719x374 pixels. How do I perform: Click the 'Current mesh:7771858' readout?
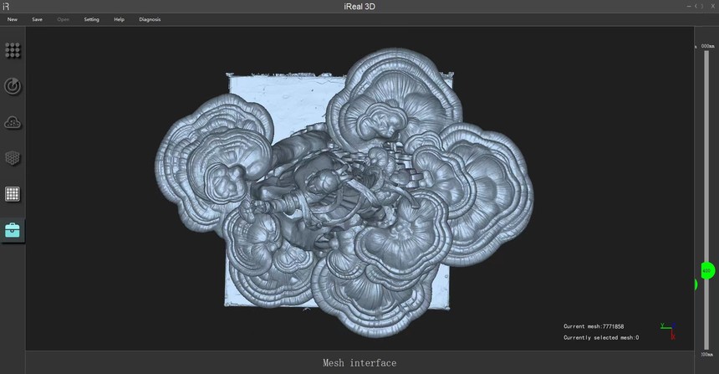pos(594,326)
